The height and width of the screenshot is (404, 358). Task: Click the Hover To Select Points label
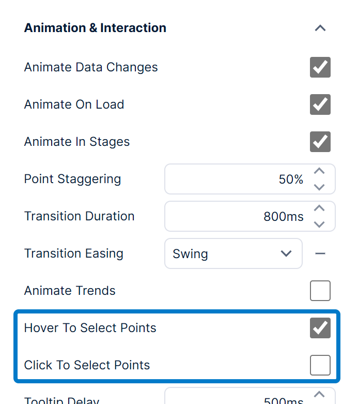pos(90,328)
